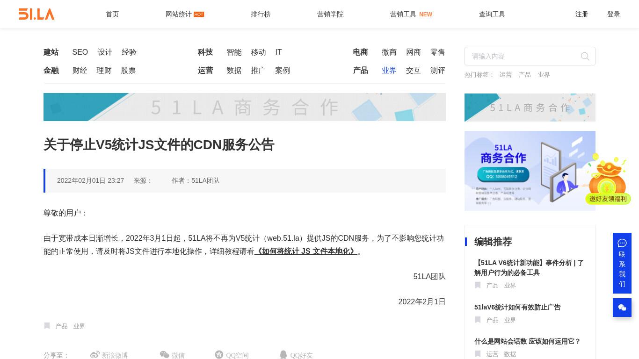Go to 排行榜 page
639x359 pixels.
pyautogui.click(x=261, y=14)
